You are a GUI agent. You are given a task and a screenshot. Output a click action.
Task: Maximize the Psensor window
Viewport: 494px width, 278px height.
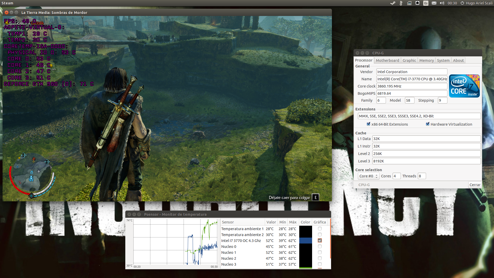pos(139,214)
